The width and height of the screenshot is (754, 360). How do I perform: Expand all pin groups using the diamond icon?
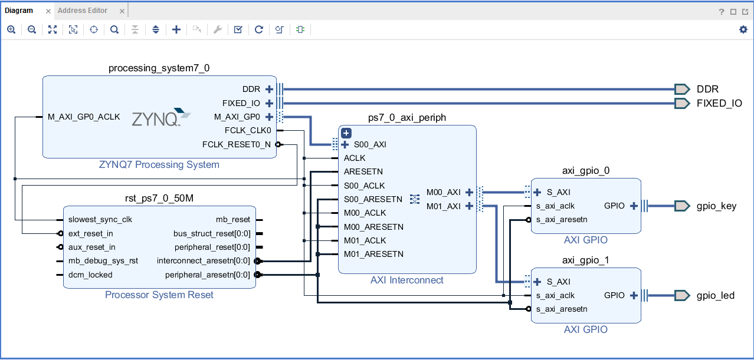[156, 29]
